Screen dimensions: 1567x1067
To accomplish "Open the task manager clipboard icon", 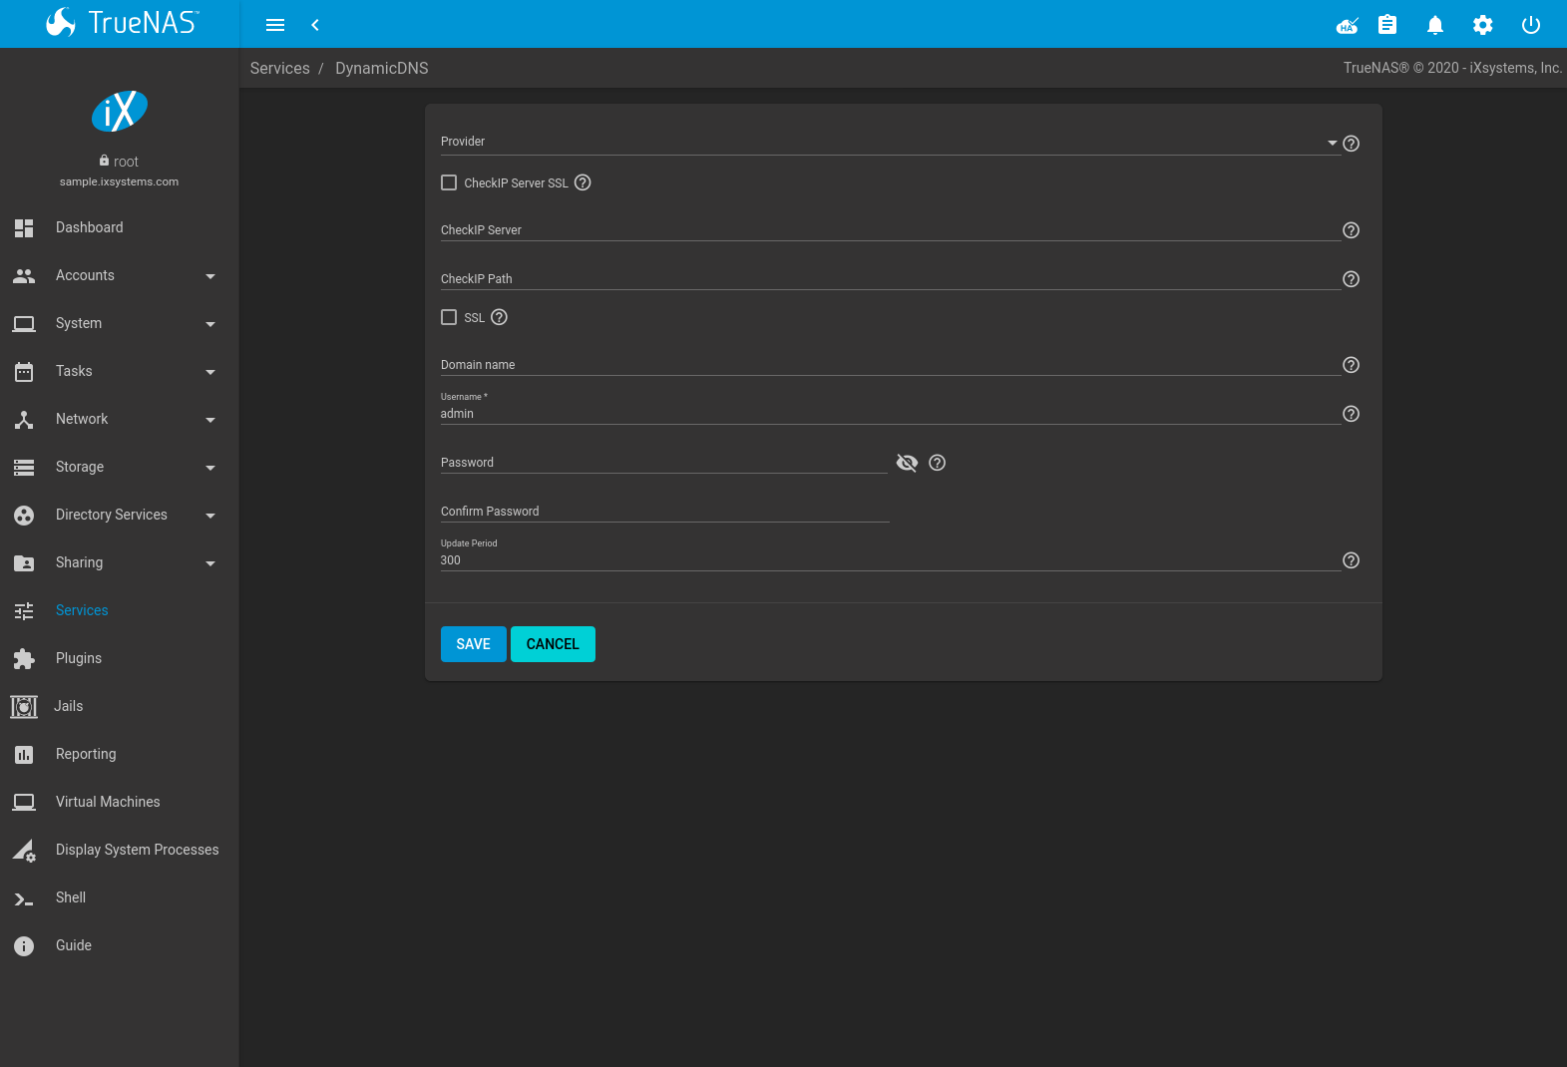I will click(1387, 25).
